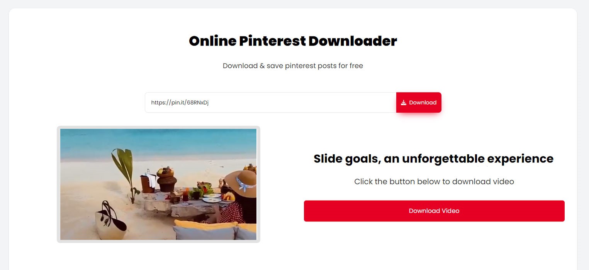Open the beach video preview thumbnail

(x=158, y=184)
